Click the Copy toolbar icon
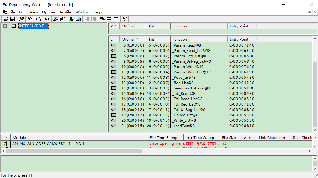 (x=21, y=19)
